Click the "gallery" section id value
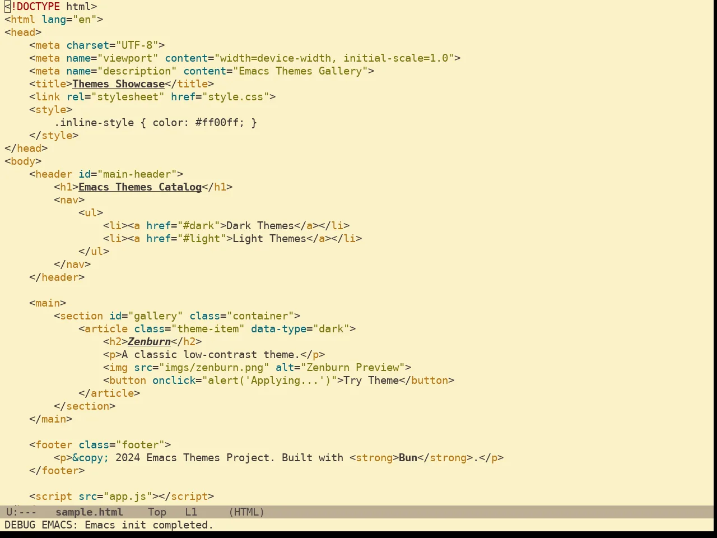 point(156,316)
